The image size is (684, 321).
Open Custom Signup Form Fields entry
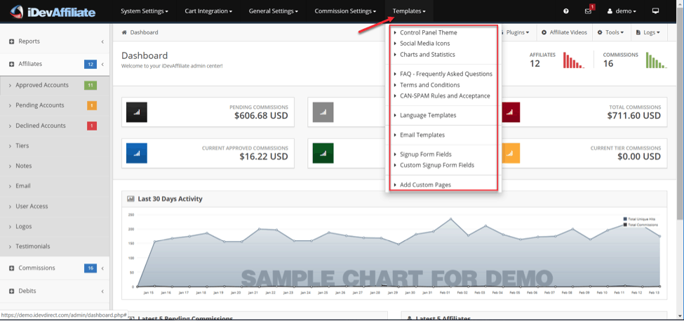point(436,165)
